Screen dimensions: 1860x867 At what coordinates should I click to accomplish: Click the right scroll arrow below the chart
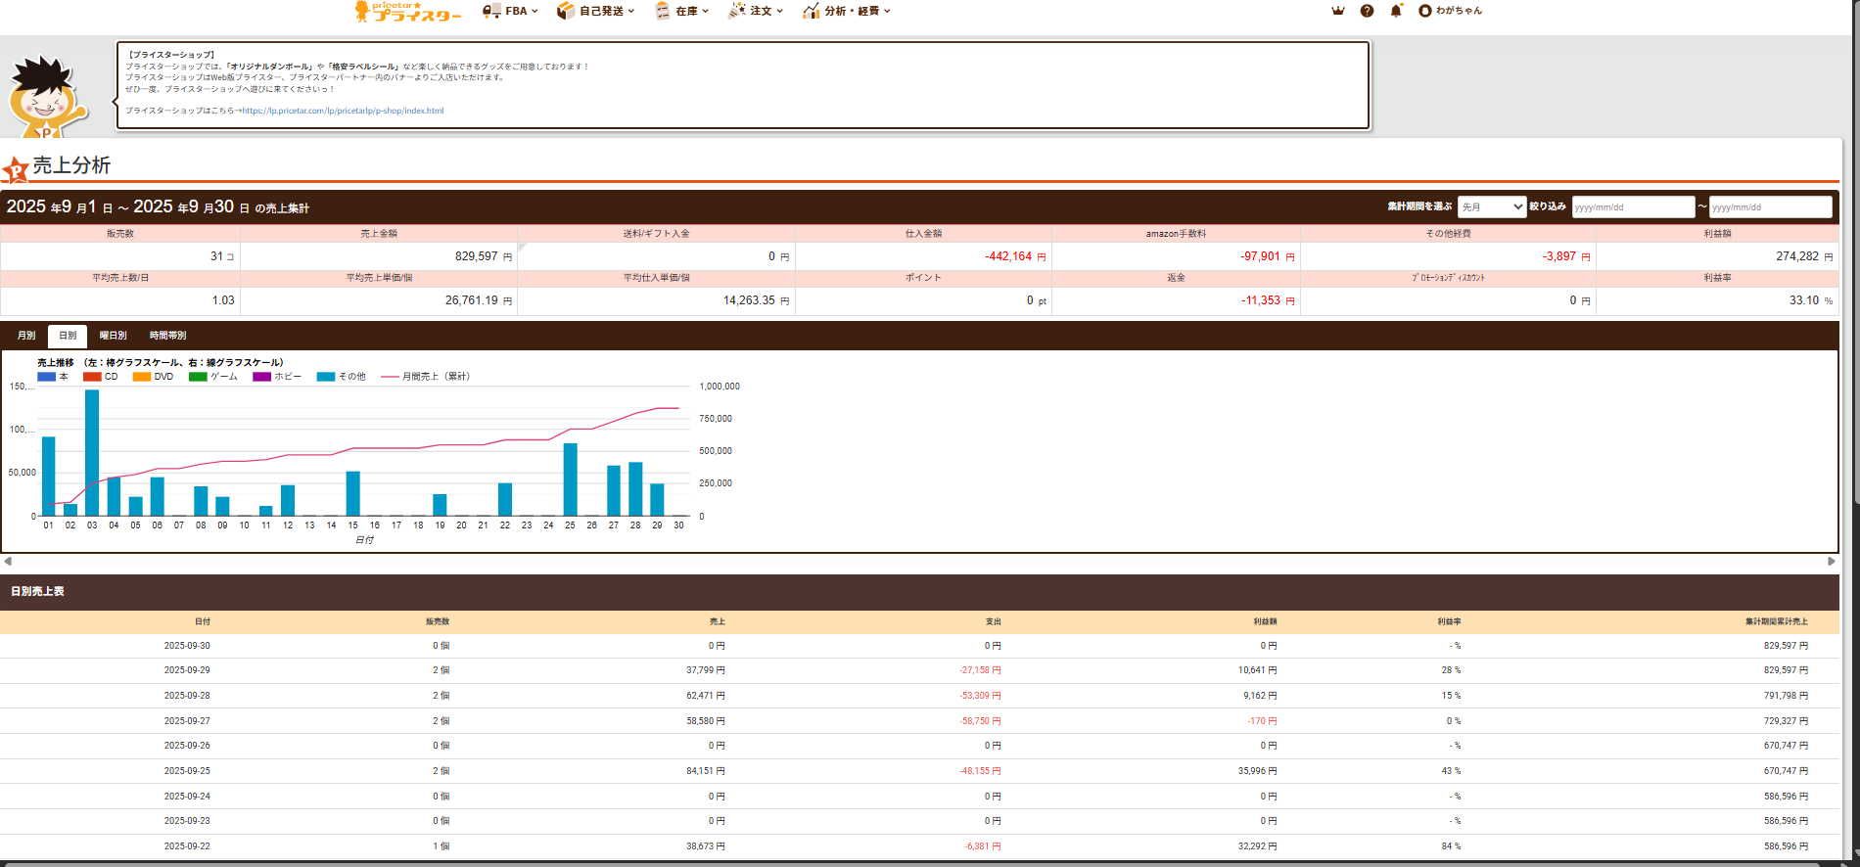(x=1831, y=562)
